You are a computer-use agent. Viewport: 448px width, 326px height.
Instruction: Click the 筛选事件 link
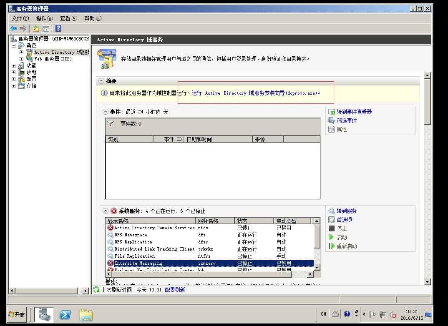coord(347,120)
